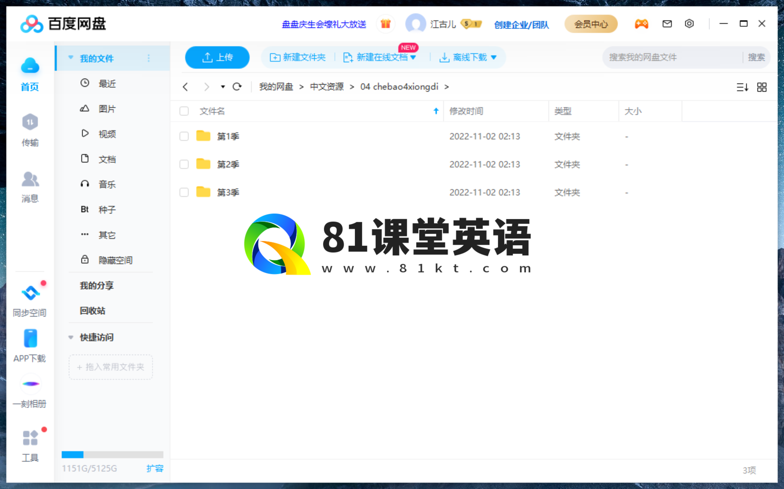Open the 同步空间 sync space icon
The image size is (784, 489).
click(30, 293)
